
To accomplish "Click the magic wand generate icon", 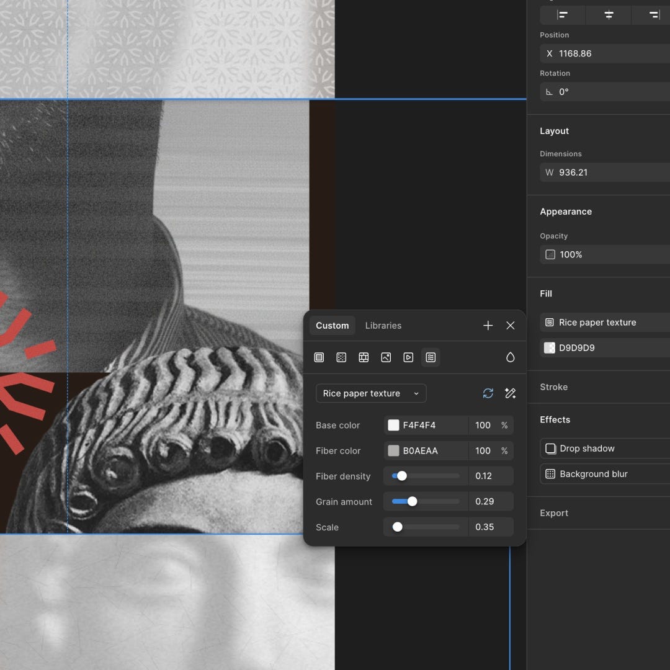I will [x=510, y=393].
